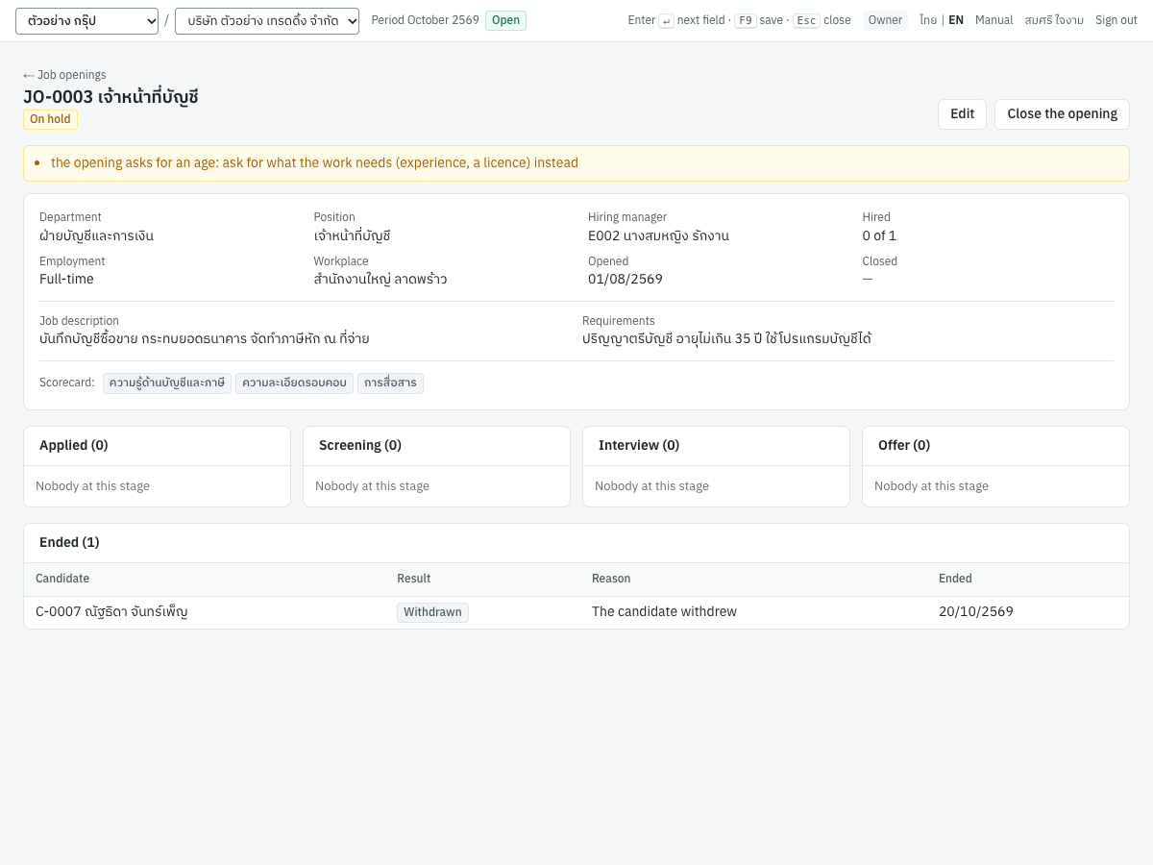
Task: Switch language to EN
Action: coord(956,20)
